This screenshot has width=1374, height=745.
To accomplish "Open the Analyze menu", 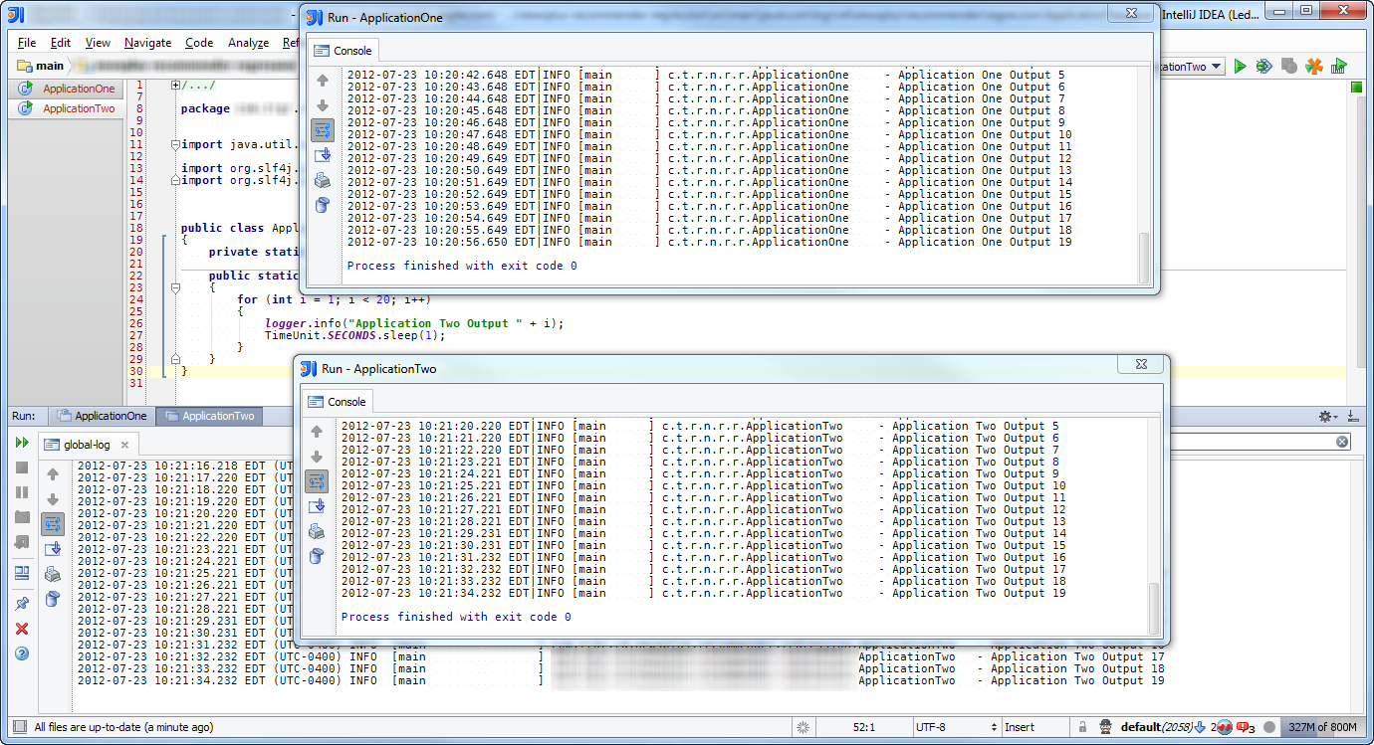I will pyautogui.click(x=248, y=43).
